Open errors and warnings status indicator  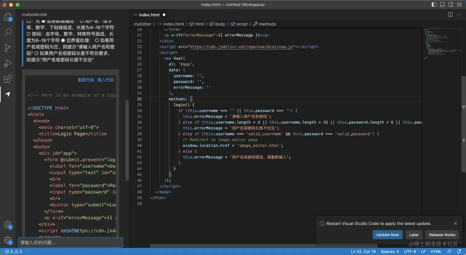[x=14, y=251]
